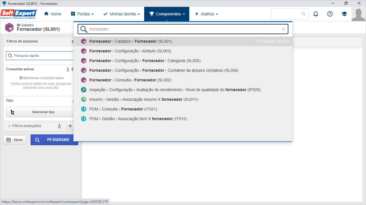Click the gear icon next to Cadastro

(19, 25)
